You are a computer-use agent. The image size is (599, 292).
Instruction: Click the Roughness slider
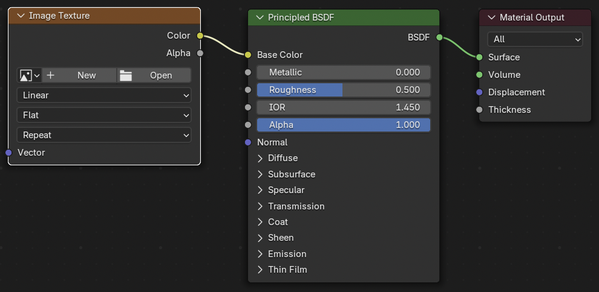pos(343,90)
